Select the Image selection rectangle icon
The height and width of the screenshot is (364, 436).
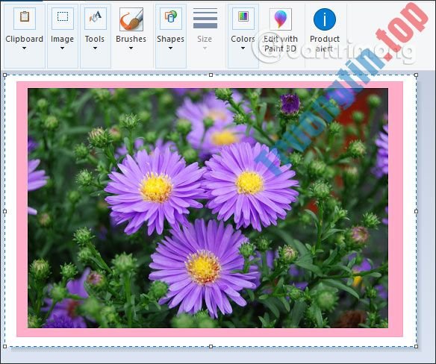click(63, 19)
